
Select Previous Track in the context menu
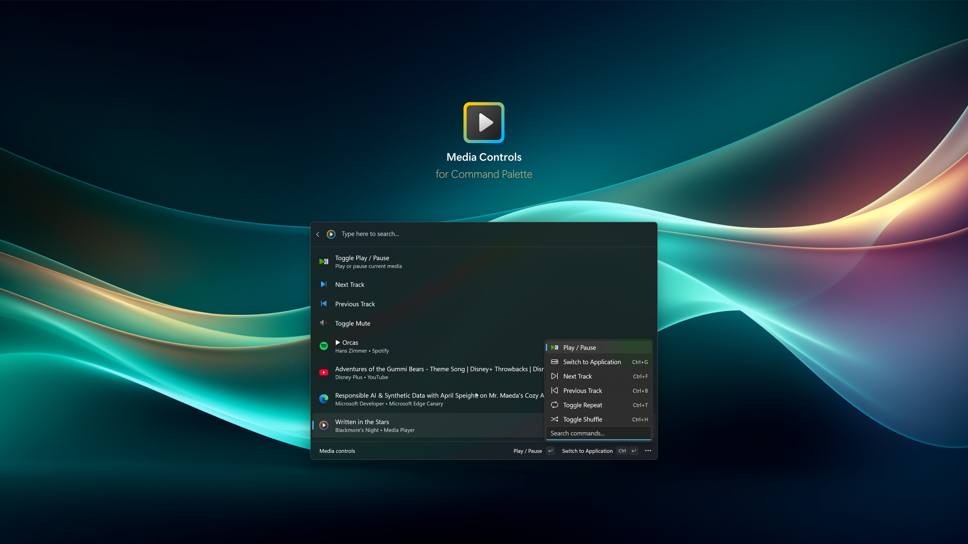(x=583, y=391)
